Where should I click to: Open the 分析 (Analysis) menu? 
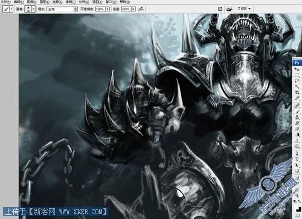(84, 2)
